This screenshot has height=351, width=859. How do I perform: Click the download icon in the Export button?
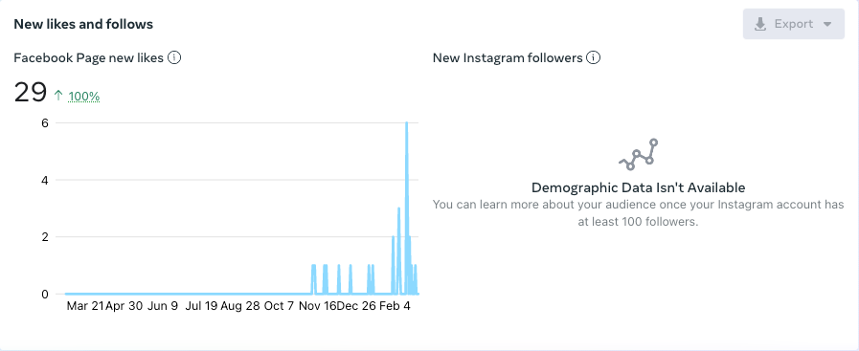tap(760, 24)
